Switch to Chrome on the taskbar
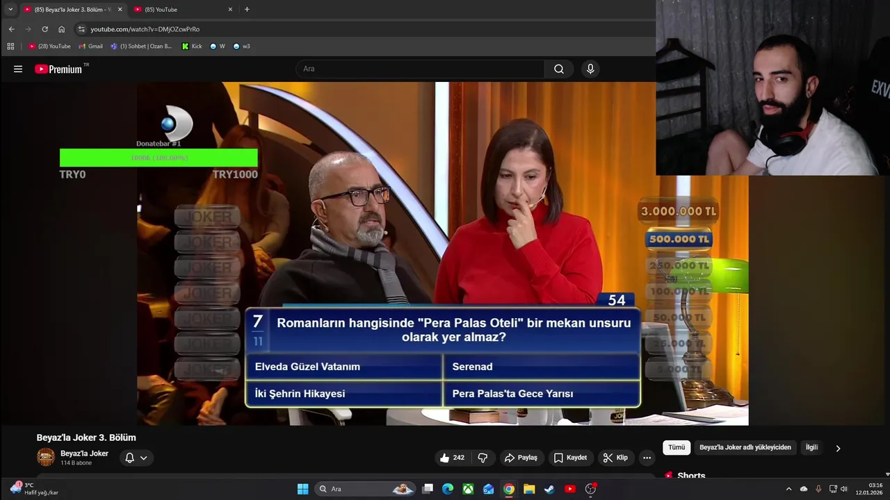This screenshot has width=890, height=500. (x=509, y=489)
